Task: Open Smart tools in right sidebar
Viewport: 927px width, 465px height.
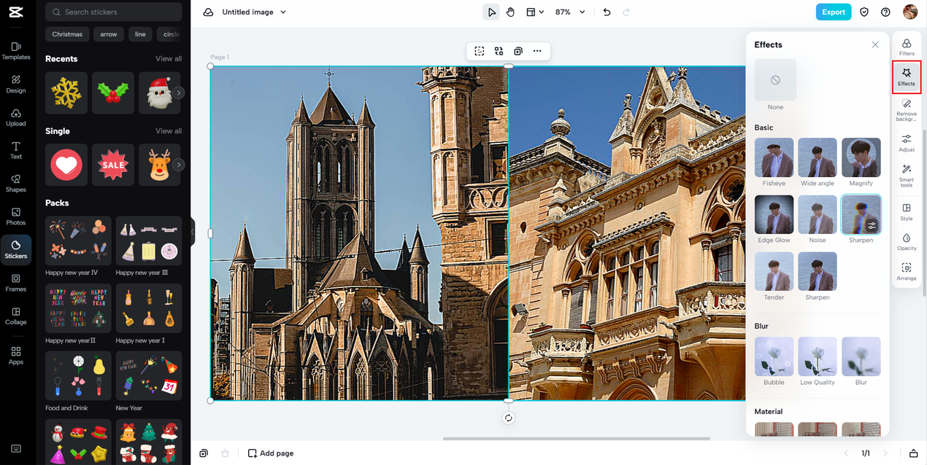Action: point(906,175)
